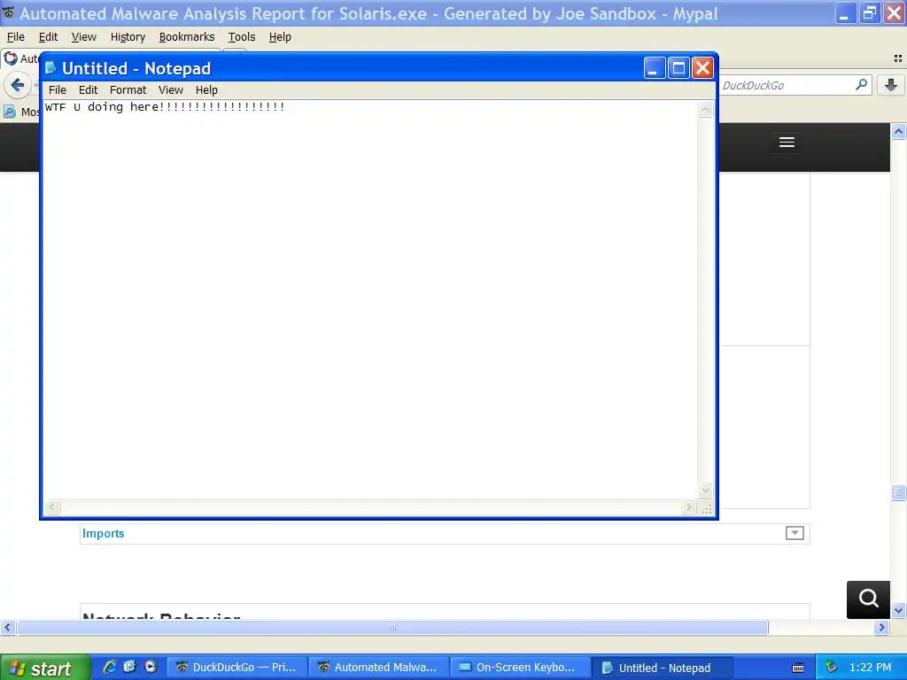Focus the DuckDuckGo search box
The height and width of the screenshot is (680, 907).
coord(787,86)
